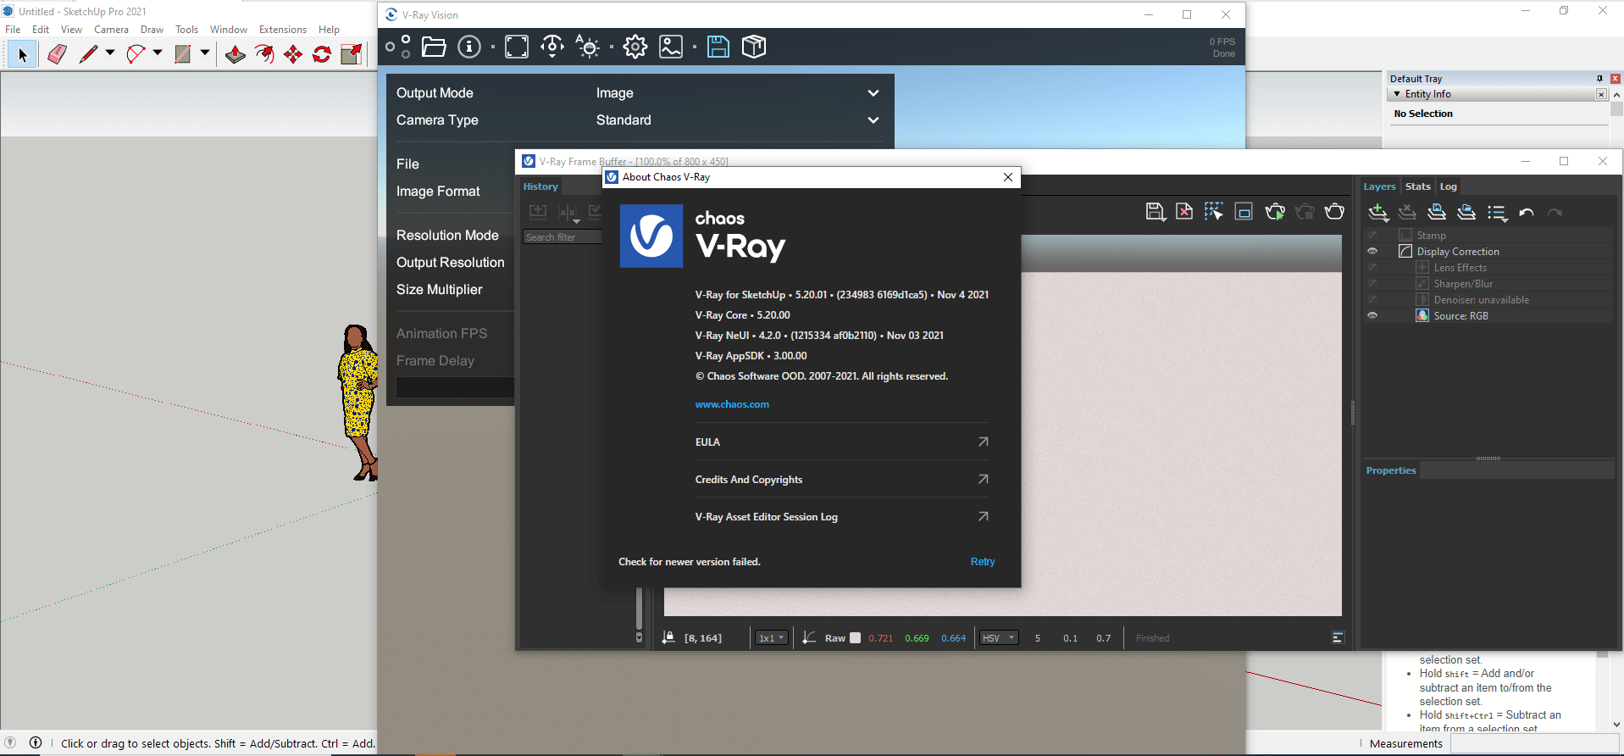Select the Rotate tool
1624x756 pixels.
(322, 54)
